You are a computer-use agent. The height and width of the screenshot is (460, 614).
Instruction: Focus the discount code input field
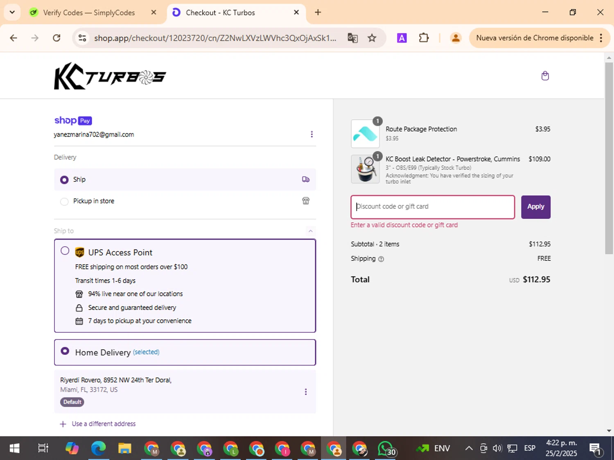point(433,207)
